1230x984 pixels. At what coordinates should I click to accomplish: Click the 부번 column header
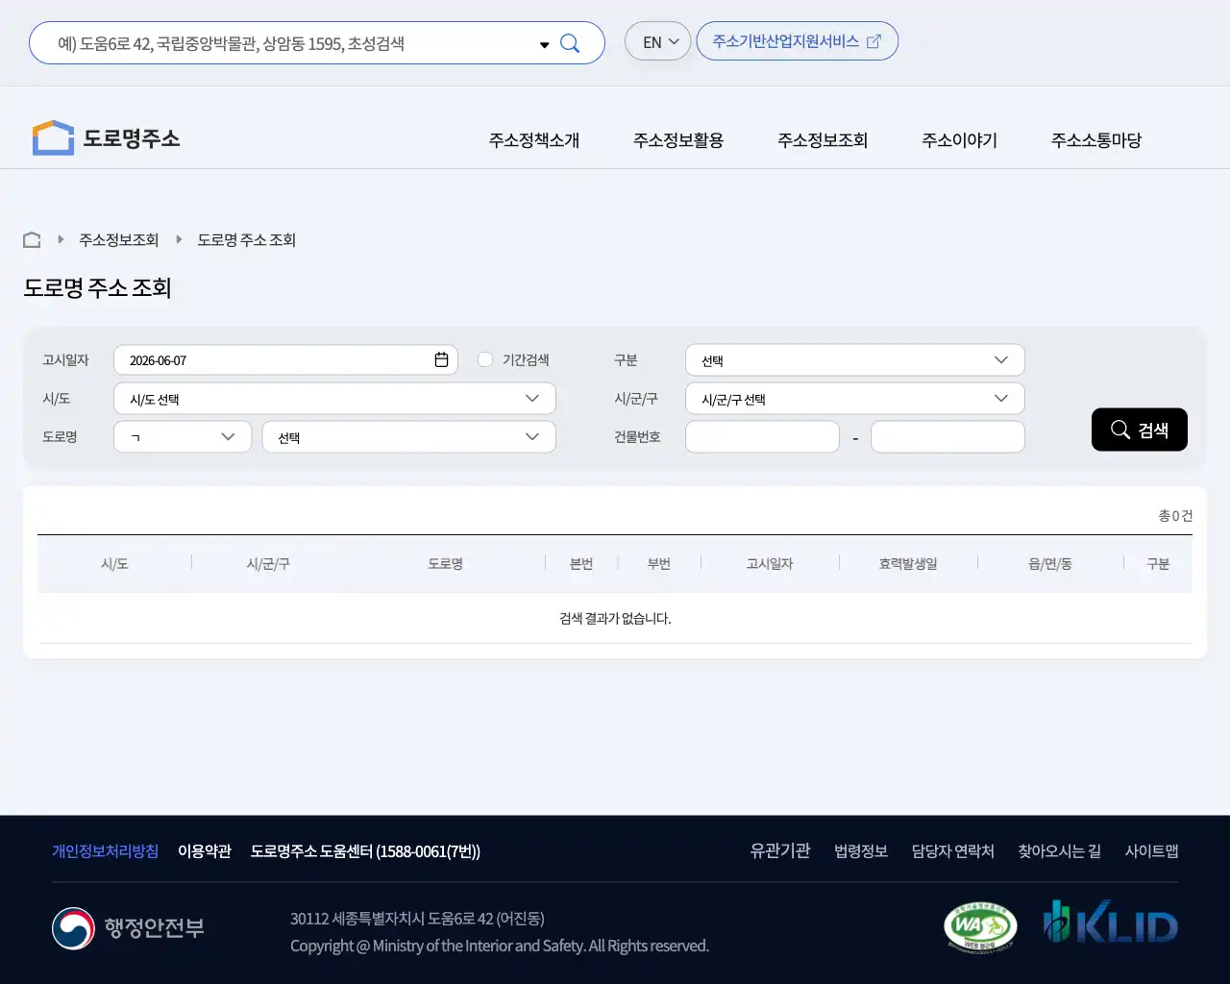click(x=659, y=564)
